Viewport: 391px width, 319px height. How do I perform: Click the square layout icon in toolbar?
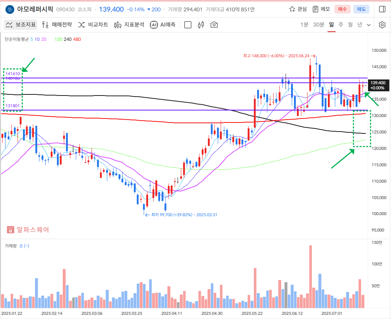pos(188,25)
